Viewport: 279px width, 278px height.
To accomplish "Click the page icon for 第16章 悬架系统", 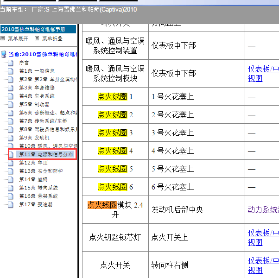I will point(11,196).
